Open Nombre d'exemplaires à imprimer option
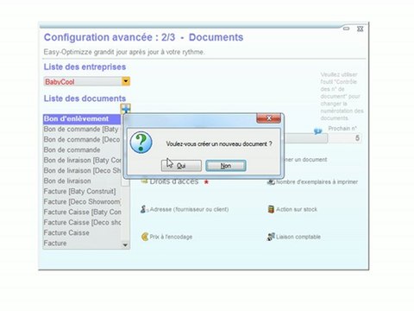The height and width of the screenshot is (311, 414). click(x=317, y=182)
